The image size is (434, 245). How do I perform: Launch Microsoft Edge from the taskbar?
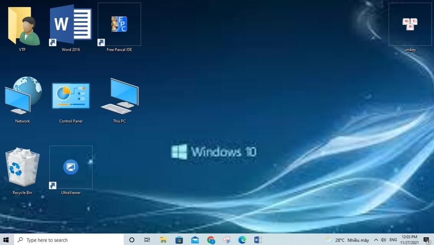click(242, 240)
